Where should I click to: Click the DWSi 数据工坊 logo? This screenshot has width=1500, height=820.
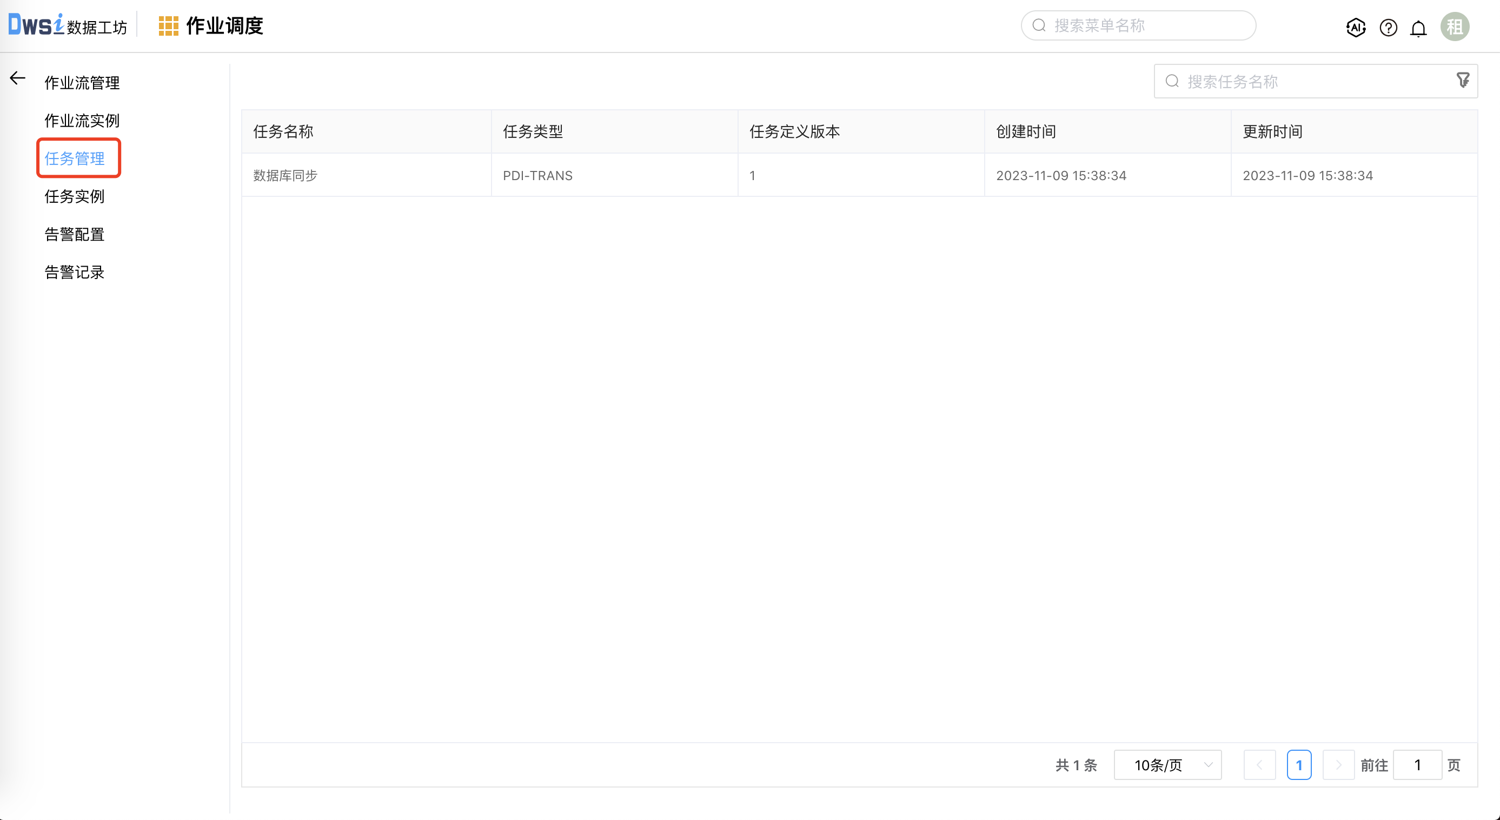click(67, 24)
